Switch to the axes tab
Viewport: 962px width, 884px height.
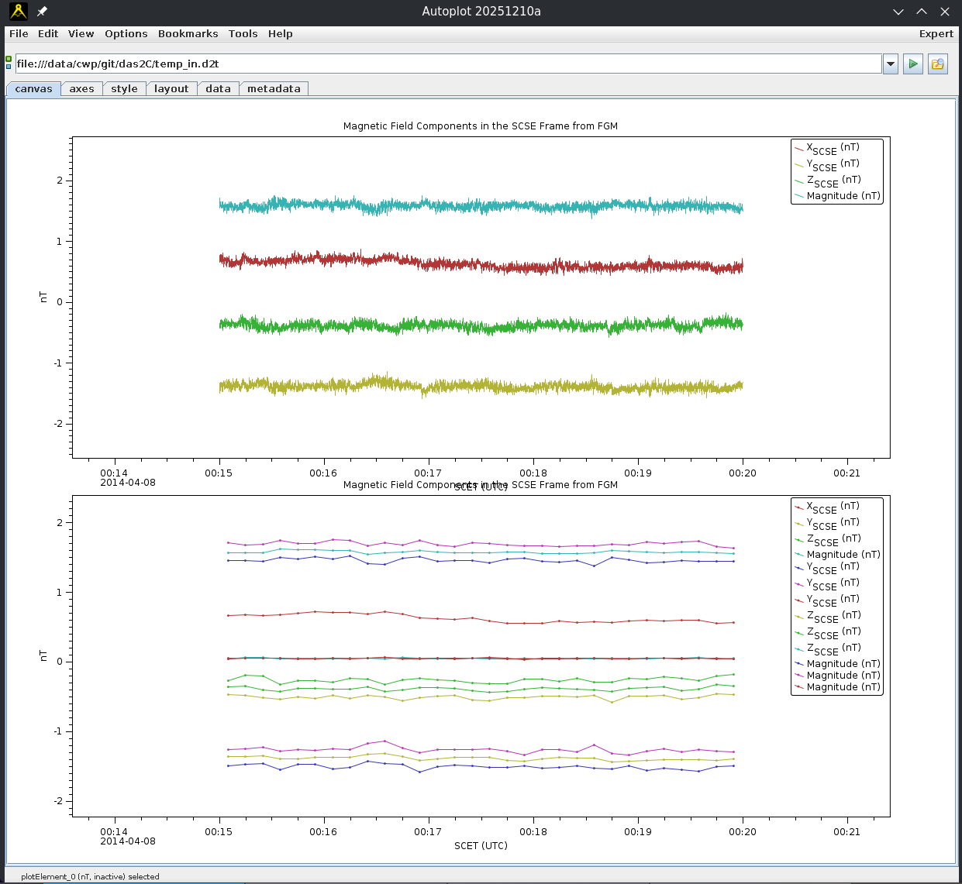pos(81,89)
